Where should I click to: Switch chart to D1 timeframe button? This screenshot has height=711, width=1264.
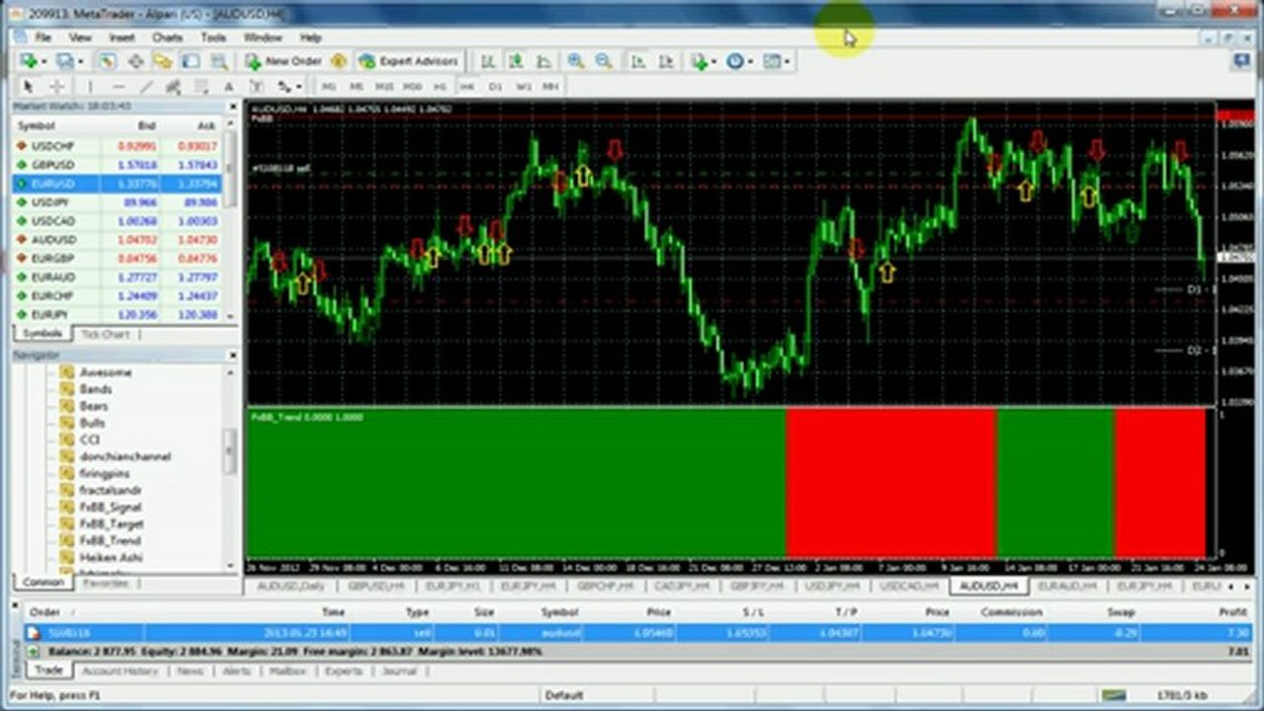coord(495,87)
